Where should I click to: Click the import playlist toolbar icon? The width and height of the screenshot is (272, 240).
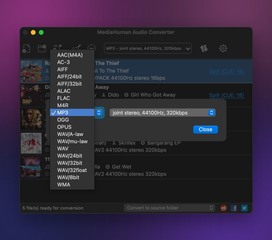tap(58, 47)
